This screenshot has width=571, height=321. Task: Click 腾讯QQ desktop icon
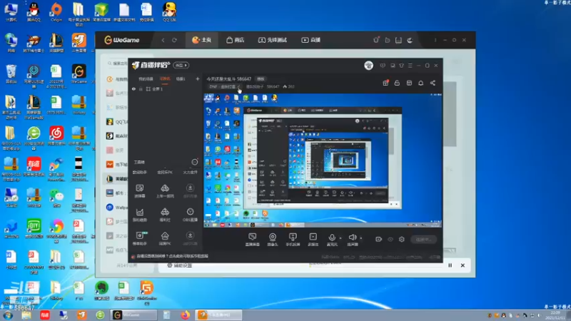[34, 12]
